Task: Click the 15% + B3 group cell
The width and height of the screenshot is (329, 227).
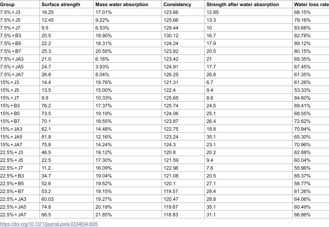Action: (10, 106)
